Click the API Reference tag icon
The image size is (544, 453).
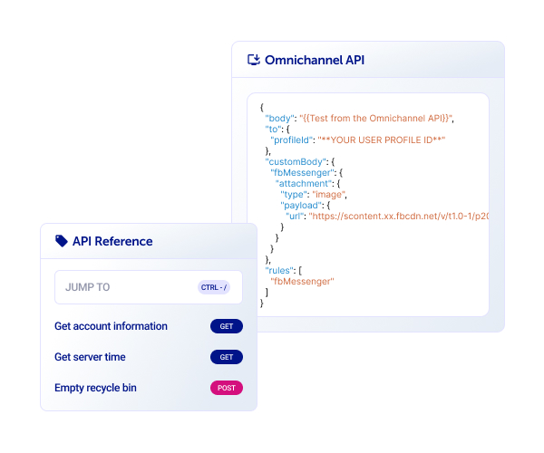tap(61, 241)
